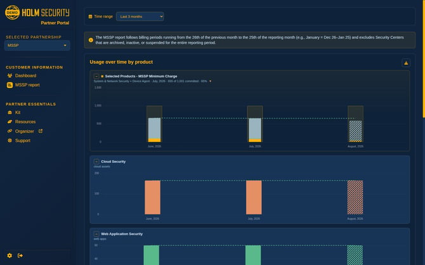Viewport: 425px width, 265px height.
Task: Click the July 2026 Cloud Security bar
Action: 254,197
